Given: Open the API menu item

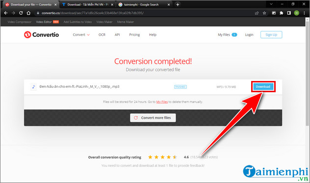Looking at the screenshot, I should pyautogui.click(x=117, y=35).
